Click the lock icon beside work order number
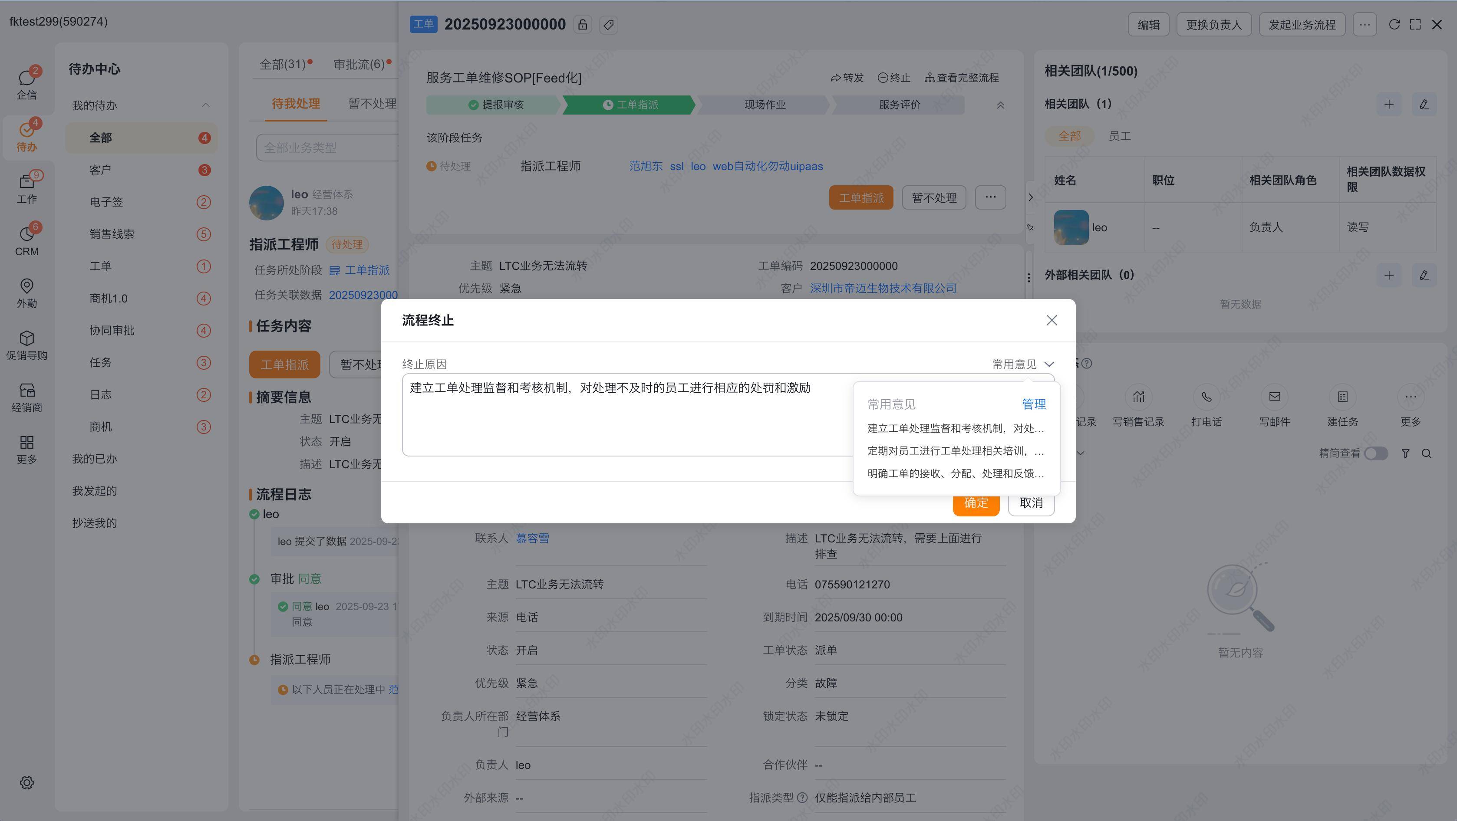The image size is (1457, 821). (583, 25)
